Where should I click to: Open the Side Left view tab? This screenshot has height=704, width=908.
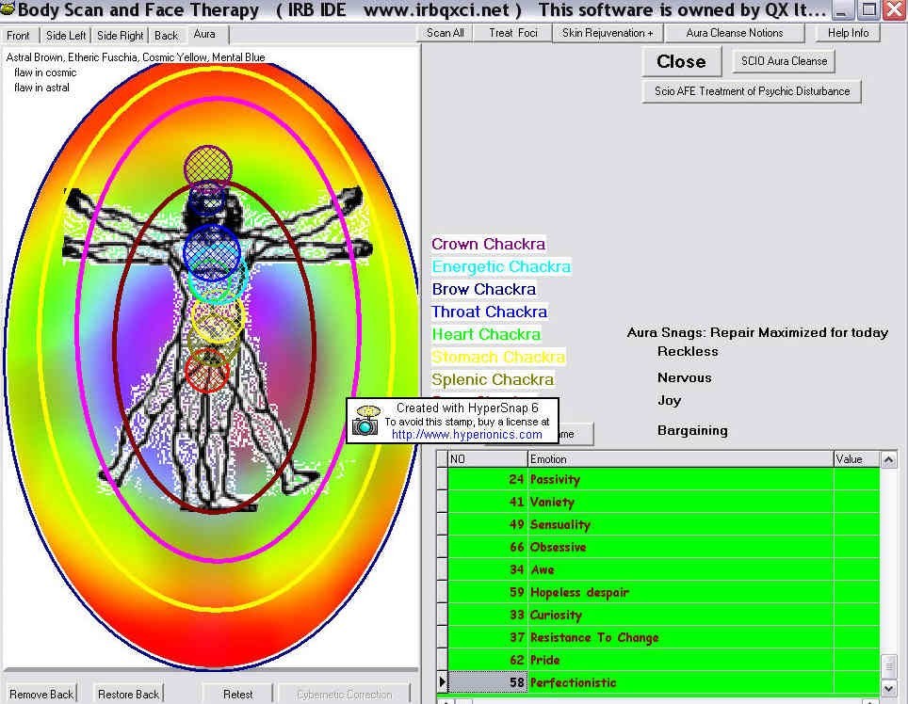[x=66, y=36]
